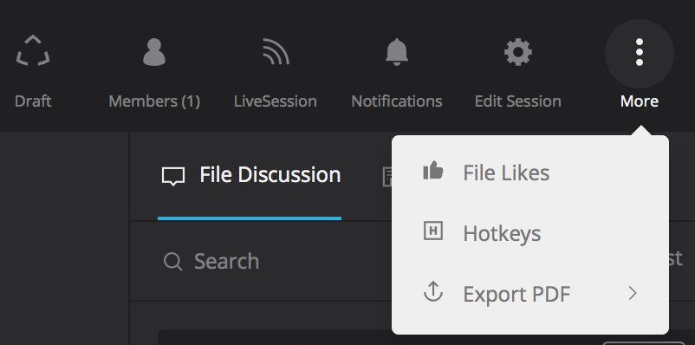Toggle the More three-dots menu
695x345 pixels.
coord(640,52)
